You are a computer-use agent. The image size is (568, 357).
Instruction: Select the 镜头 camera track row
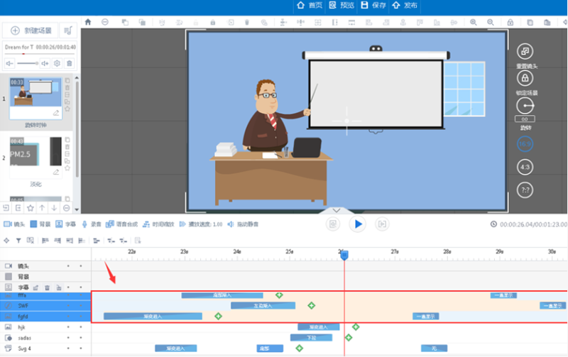(x=45, y=265)
